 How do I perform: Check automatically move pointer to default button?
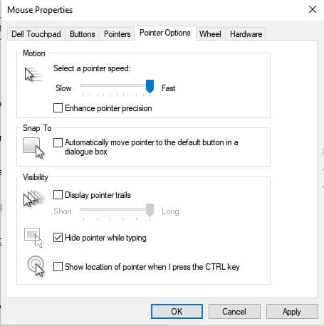pyautogui.click(x=58, y=142)
